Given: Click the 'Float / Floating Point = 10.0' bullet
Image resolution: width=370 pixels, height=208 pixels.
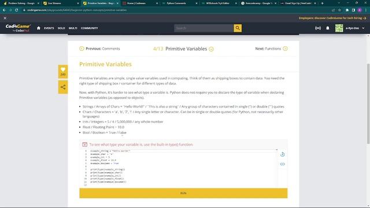Looking at the screenshot, I should 103,127.
